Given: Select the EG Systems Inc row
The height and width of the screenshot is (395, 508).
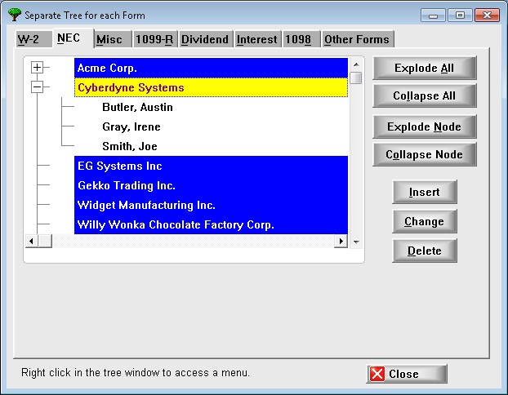Looking at the screenshot, I should coord(211,166).
